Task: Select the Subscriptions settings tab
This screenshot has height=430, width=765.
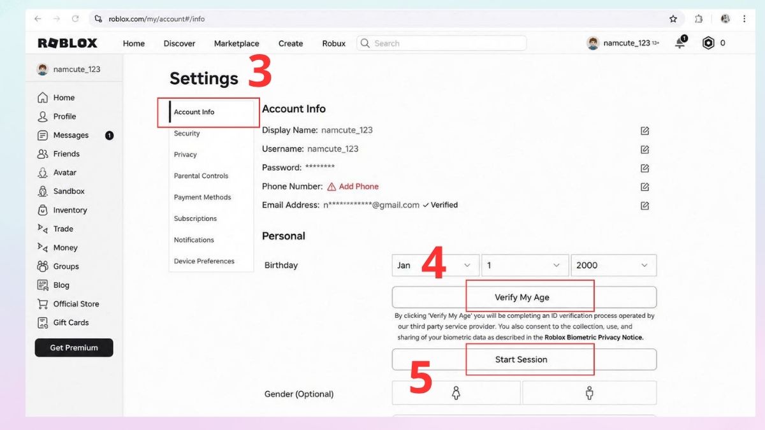Action: click(x=195, y=219)
